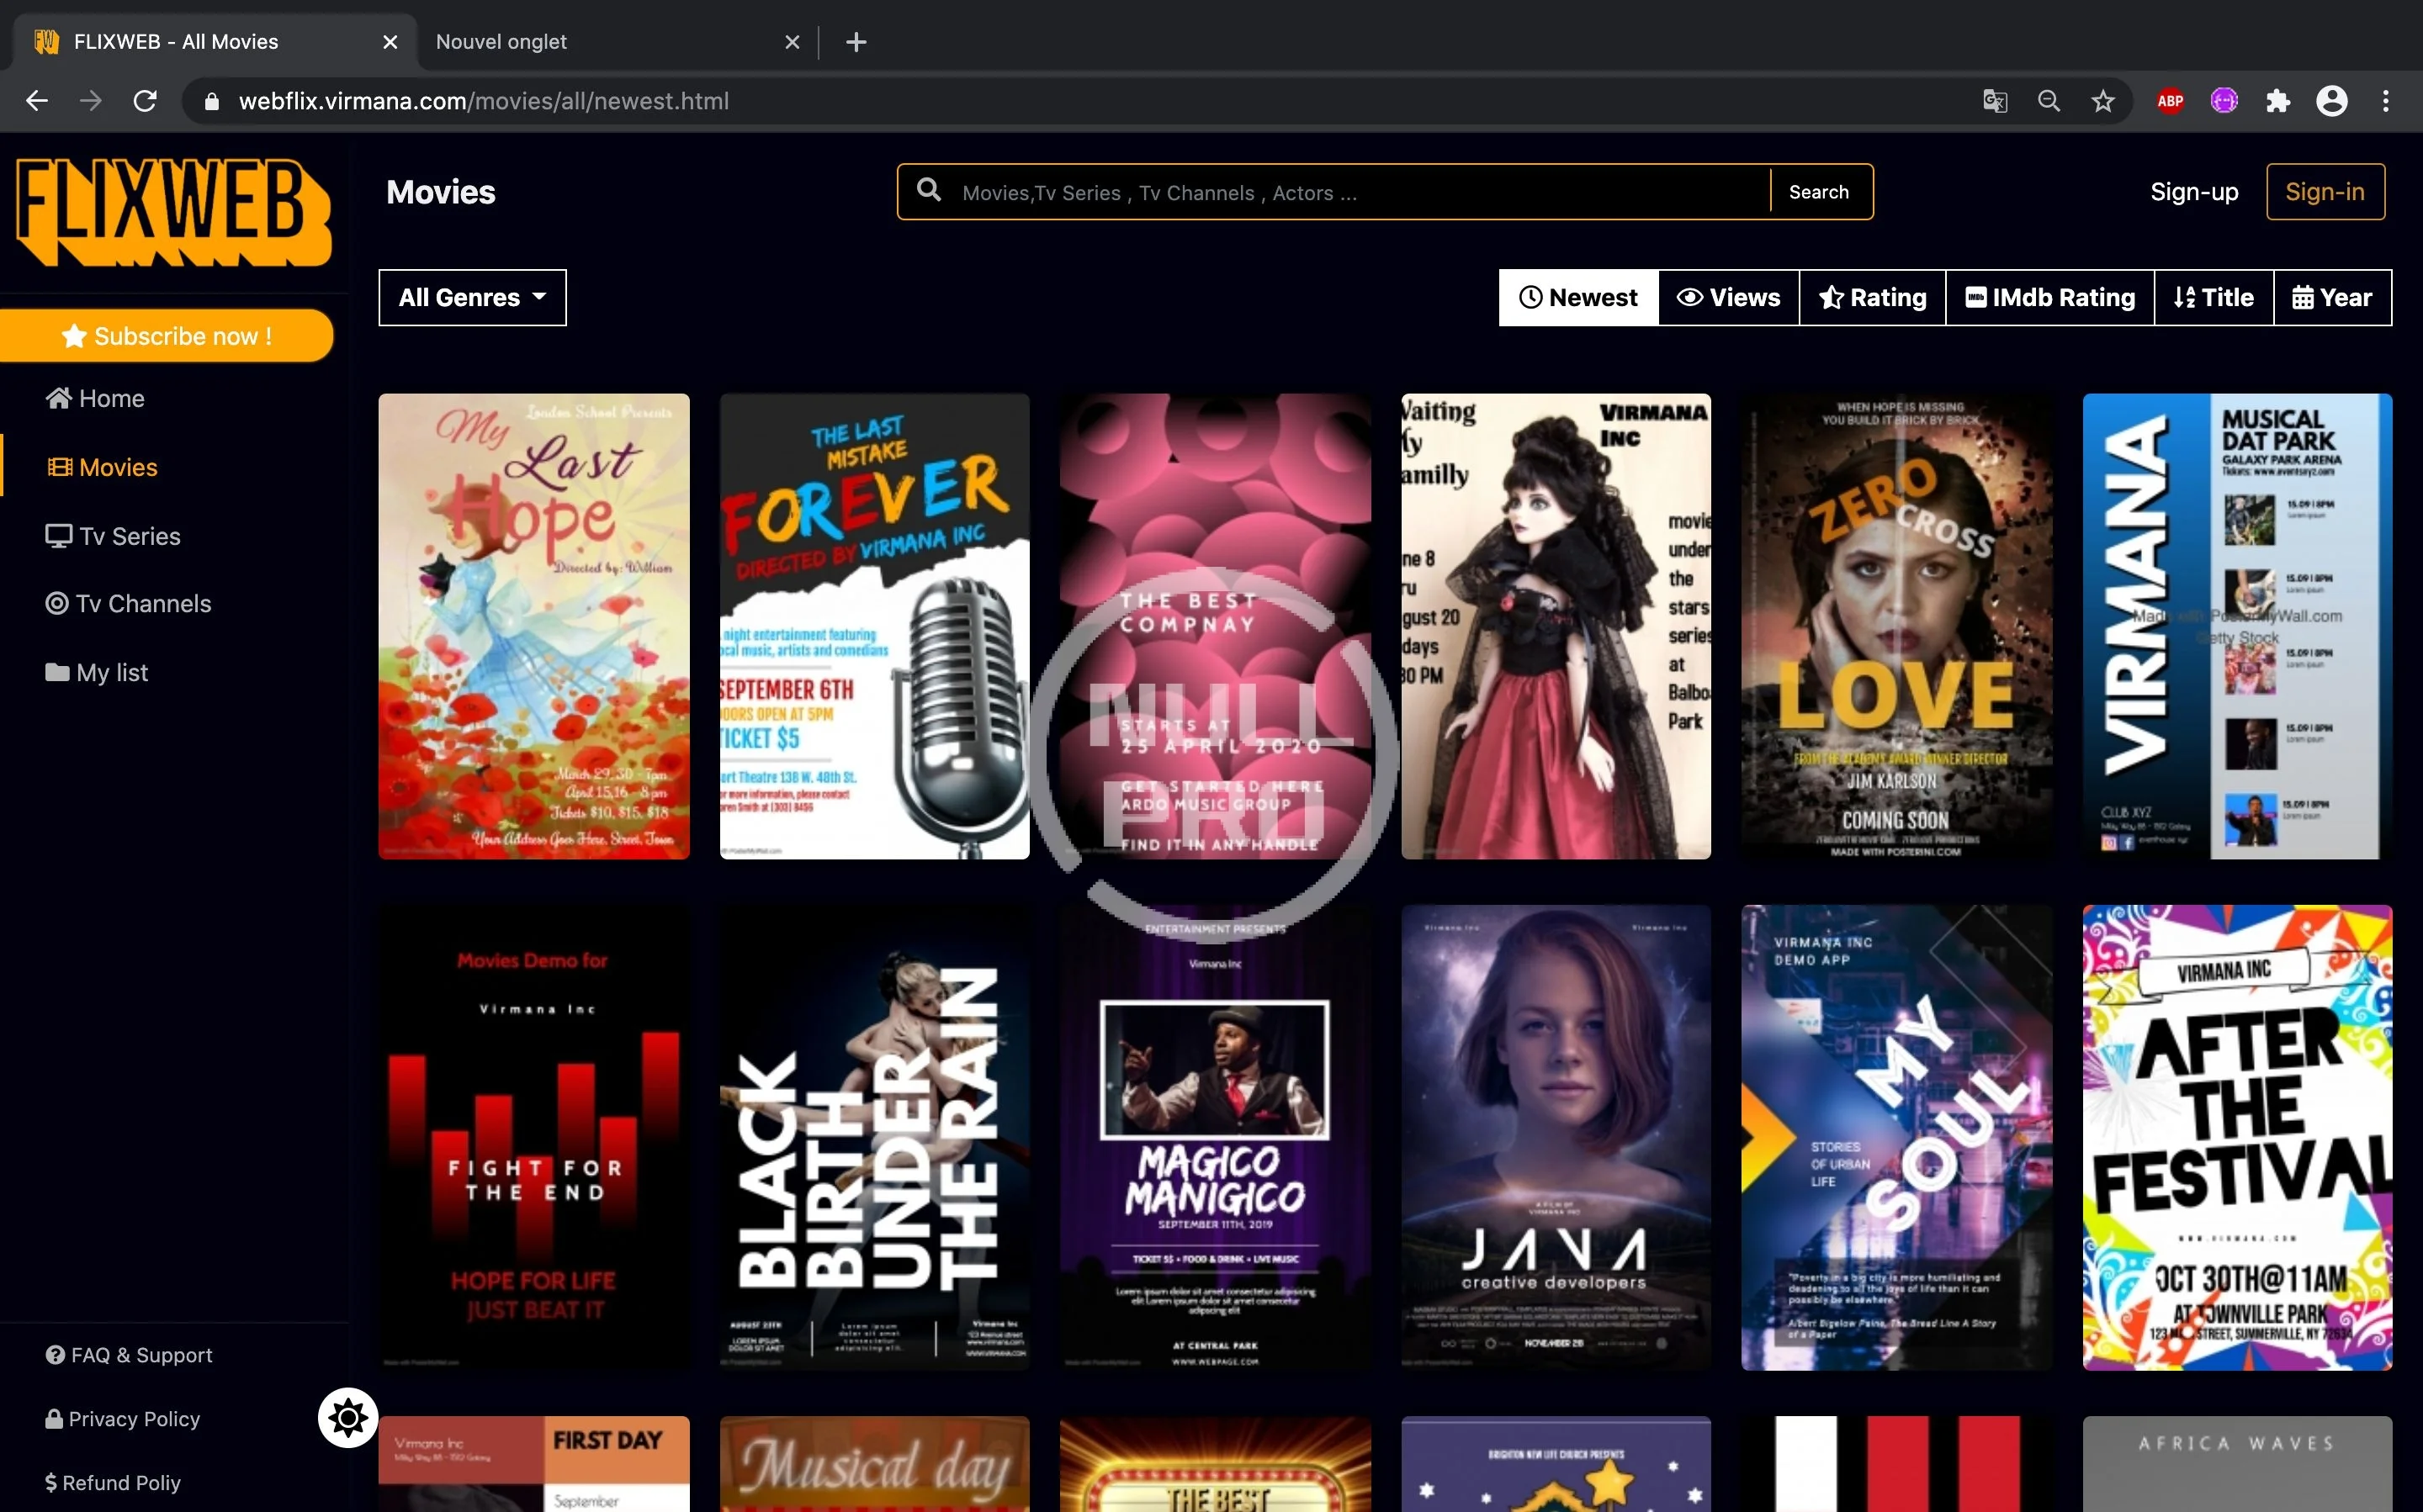
Task: Expand the All Genres dropdown
Action: pos(472,297)
